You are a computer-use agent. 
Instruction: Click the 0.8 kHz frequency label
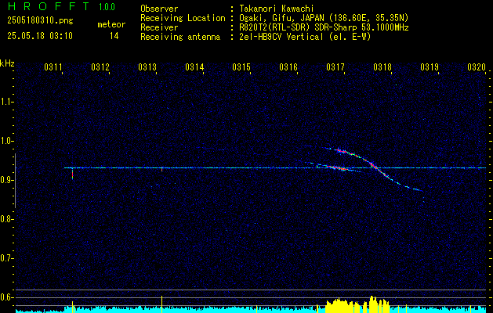(x=6, y=219)
